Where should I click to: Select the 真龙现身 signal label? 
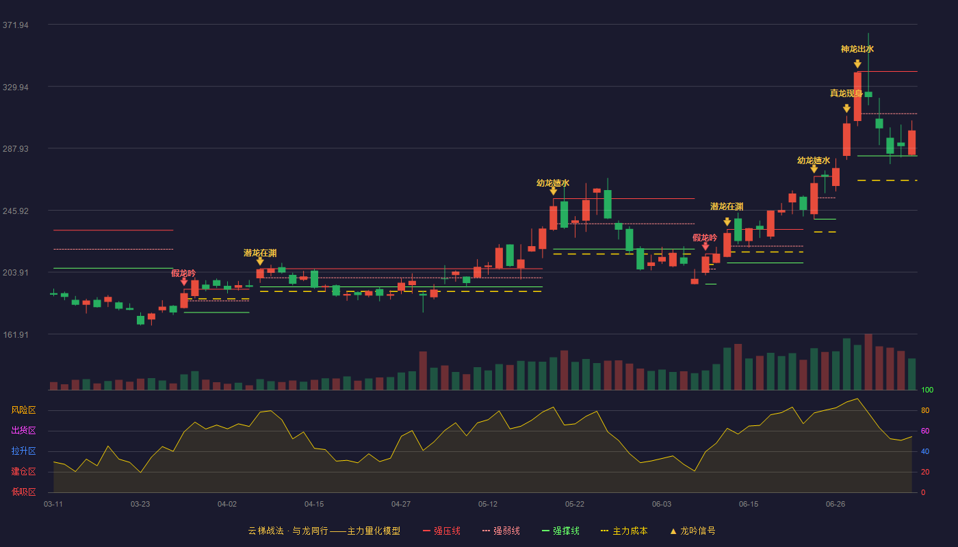[846, 93]
